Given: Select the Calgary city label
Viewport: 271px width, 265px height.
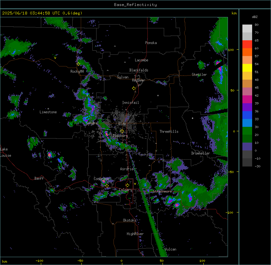Looking at the screenshot, I should coord(125,190).
